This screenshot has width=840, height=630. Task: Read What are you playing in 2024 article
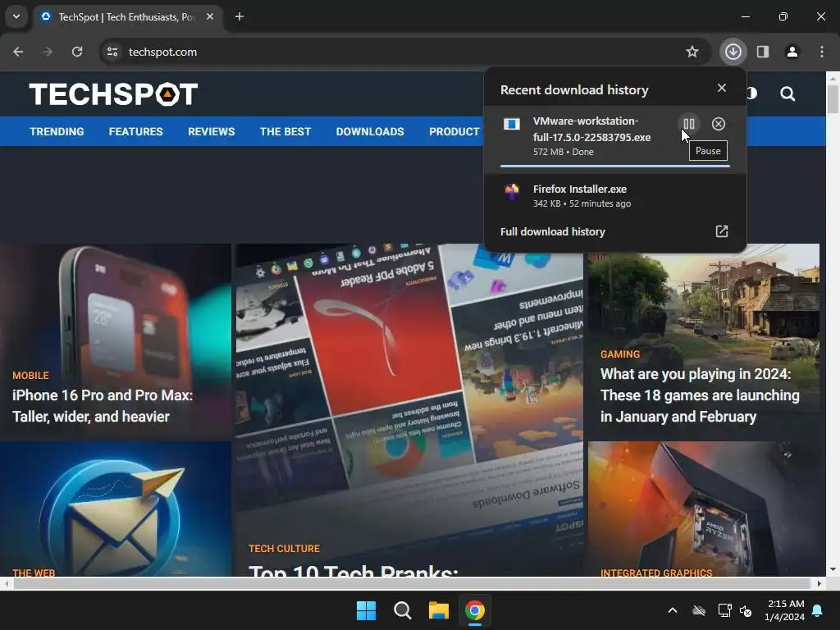click(700, 395)
